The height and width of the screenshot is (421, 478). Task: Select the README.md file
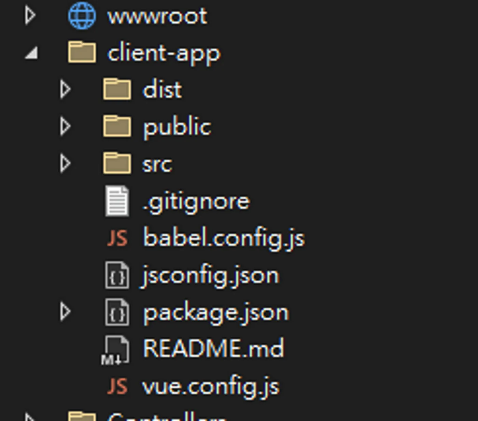(x=213, y=348)
